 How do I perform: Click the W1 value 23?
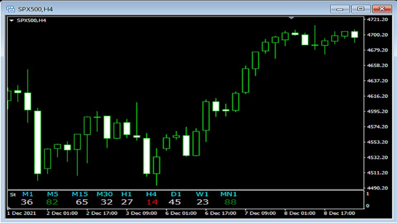(x=203, y=202)
